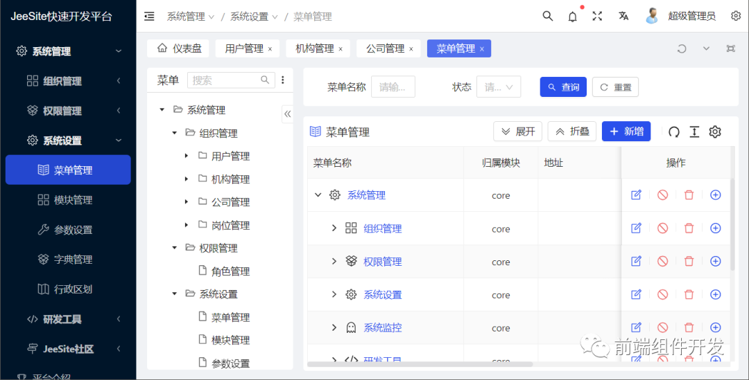This screenshot has width=749, height=380.
Task: Open 系统管理 breadcrumb dropdown
Action: 190,17
